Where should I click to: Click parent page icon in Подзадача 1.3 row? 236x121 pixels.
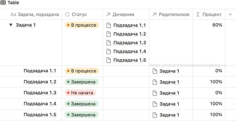tap(155, 93)
